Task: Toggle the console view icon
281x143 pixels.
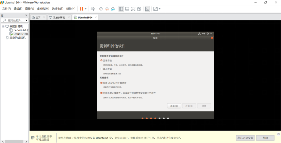Action: coord(147,9)
